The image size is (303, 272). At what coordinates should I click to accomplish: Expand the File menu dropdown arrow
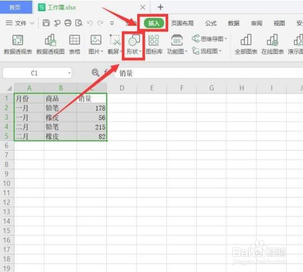32,24
